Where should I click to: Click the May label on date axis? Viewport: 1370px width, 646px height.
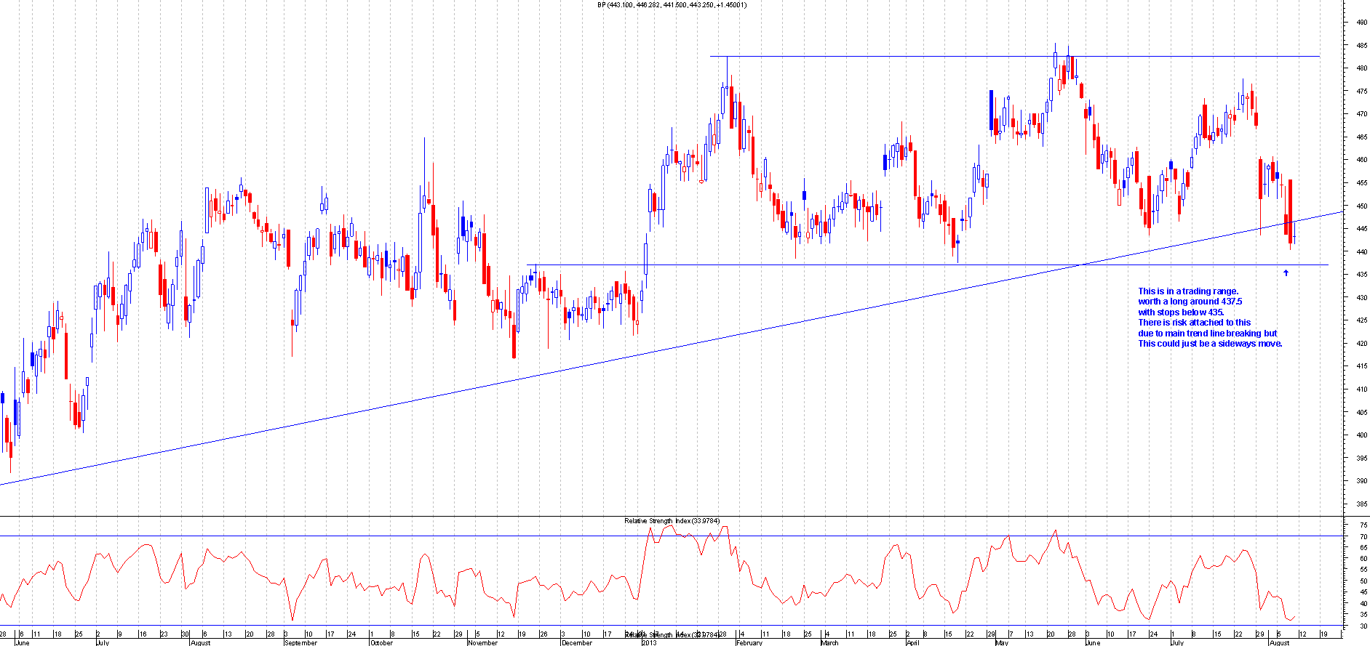[1002, 642]
